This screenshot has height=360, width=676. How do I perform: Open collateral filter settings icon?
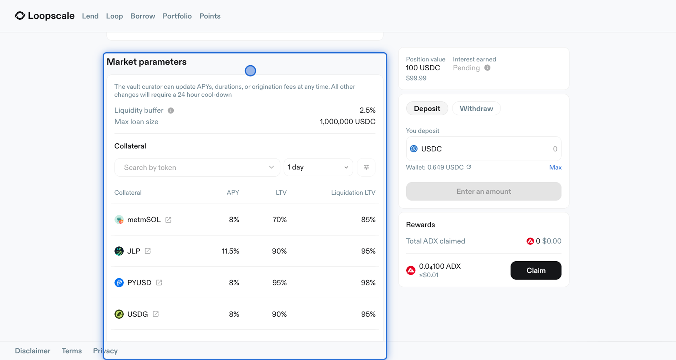[x=366, y=167]
